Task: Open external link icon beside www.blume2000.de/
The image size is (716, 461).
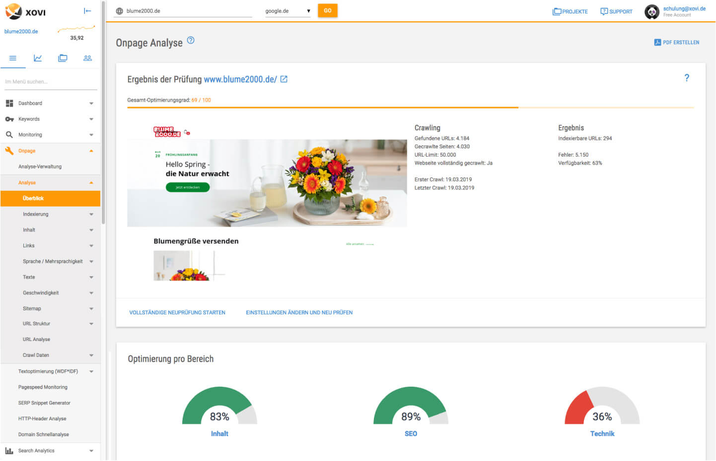Action: pos(284,79)
